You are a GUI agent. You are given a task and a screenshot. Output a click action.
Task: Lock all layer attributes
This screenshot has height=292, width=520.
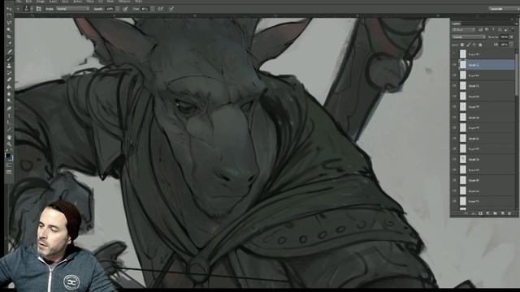[480, 45]
